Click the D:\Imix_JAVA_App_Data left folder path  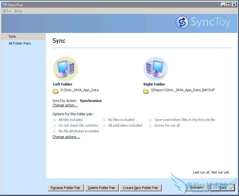(79, 90)
